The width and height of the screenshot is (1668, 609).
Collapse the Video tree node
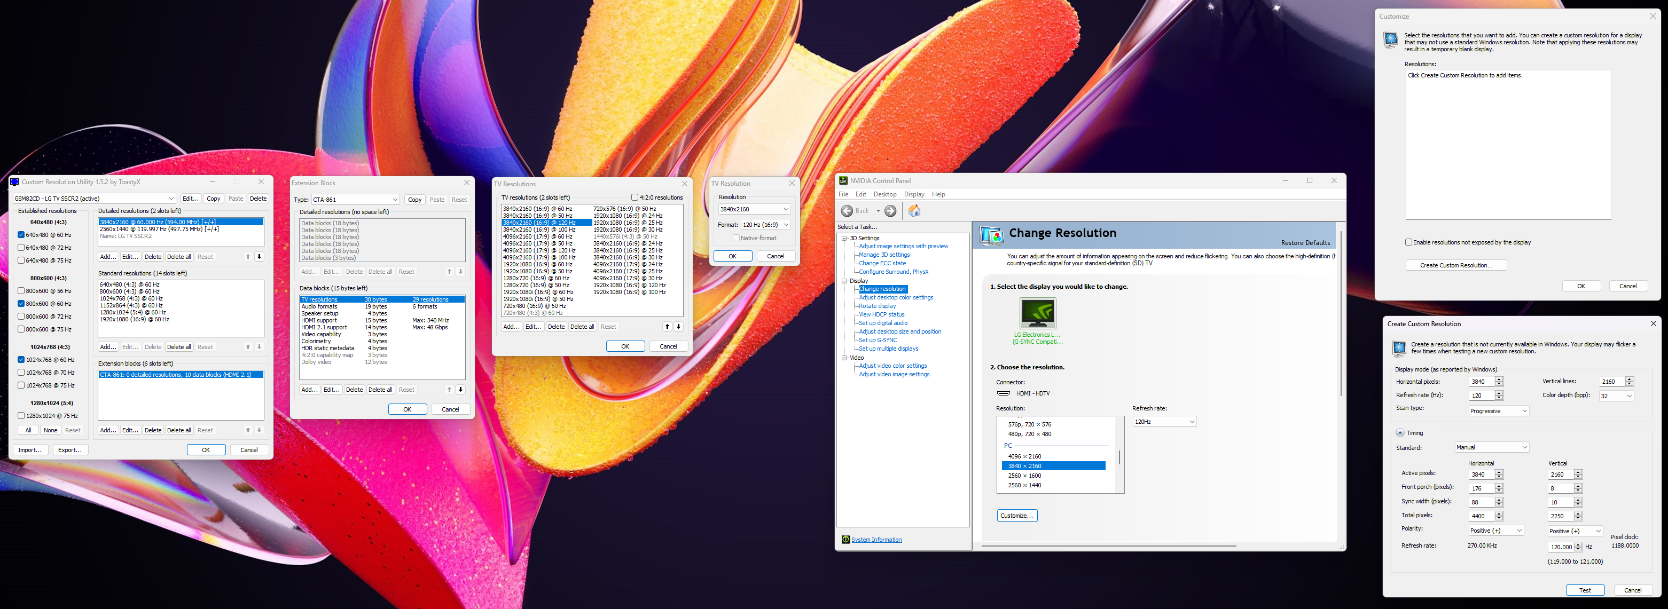pyautogui.click(x=844, y=358)
